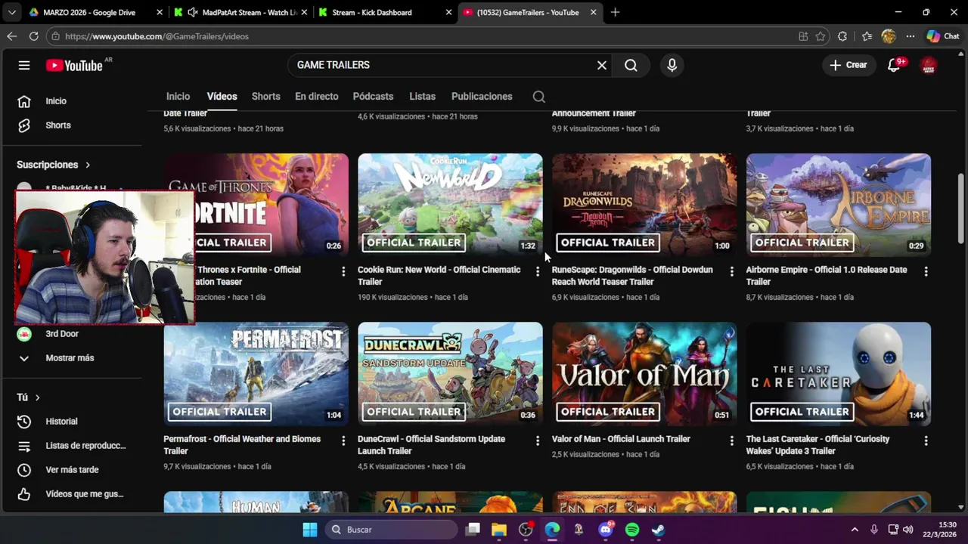The image size is (968, 544).
Task: Open browser extensions puzzle icon
Action: point(842,36)
